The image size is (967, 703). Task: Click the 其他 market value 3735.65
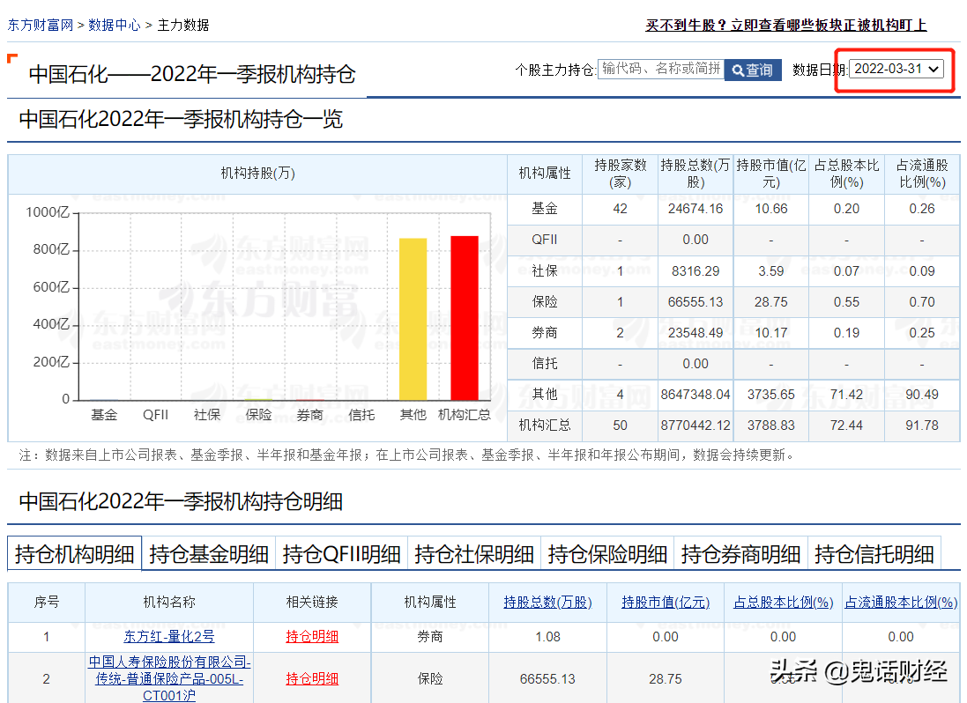tap(771, 395)
